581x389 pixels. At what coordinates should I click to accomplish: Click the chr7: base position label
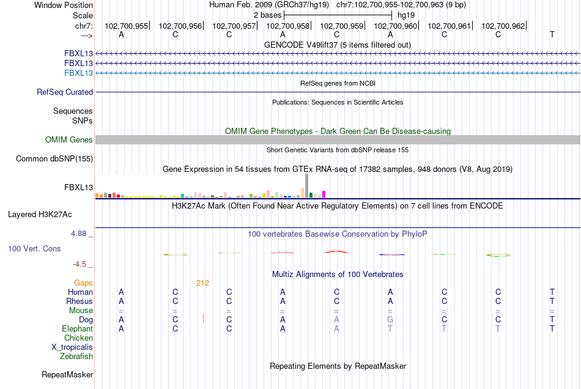[84, 26]
